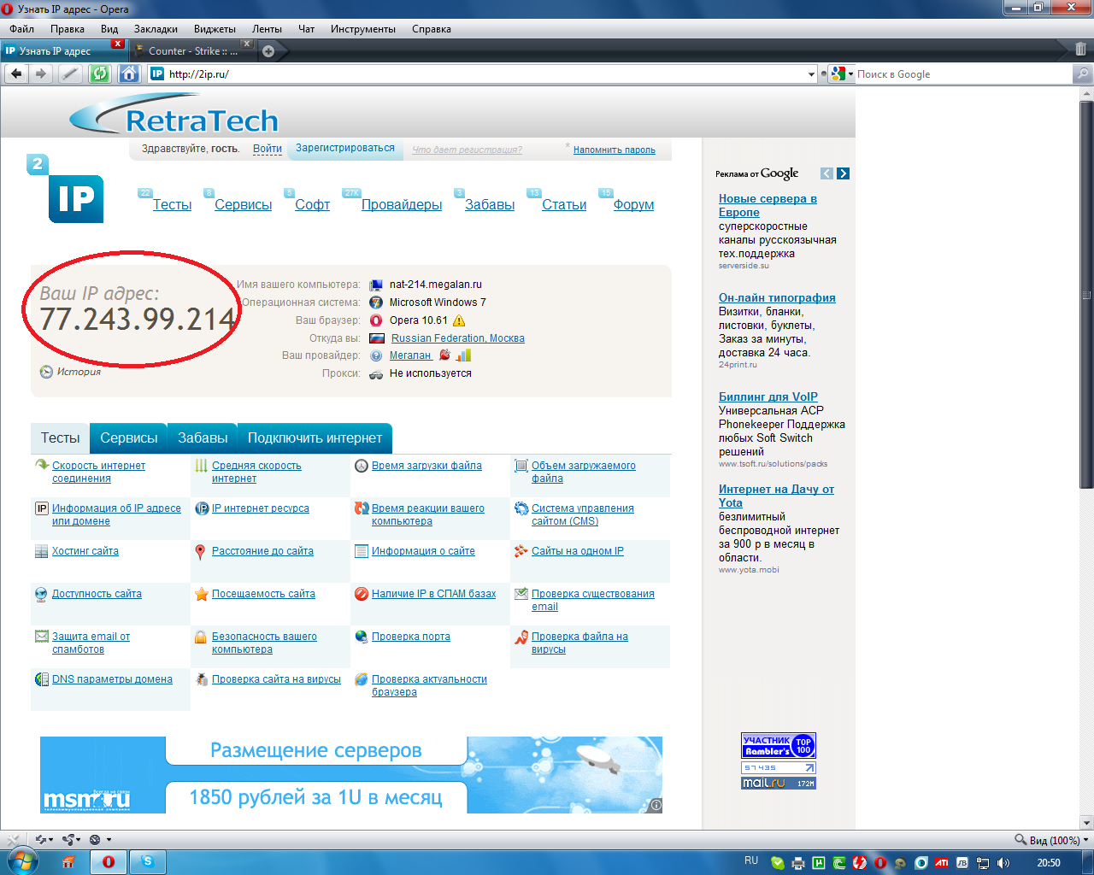Image resolution: width=1094 pixels, height=875 pixels.
Task: Open the closed tabs trash can icon
Action: tap(1080, 50)
